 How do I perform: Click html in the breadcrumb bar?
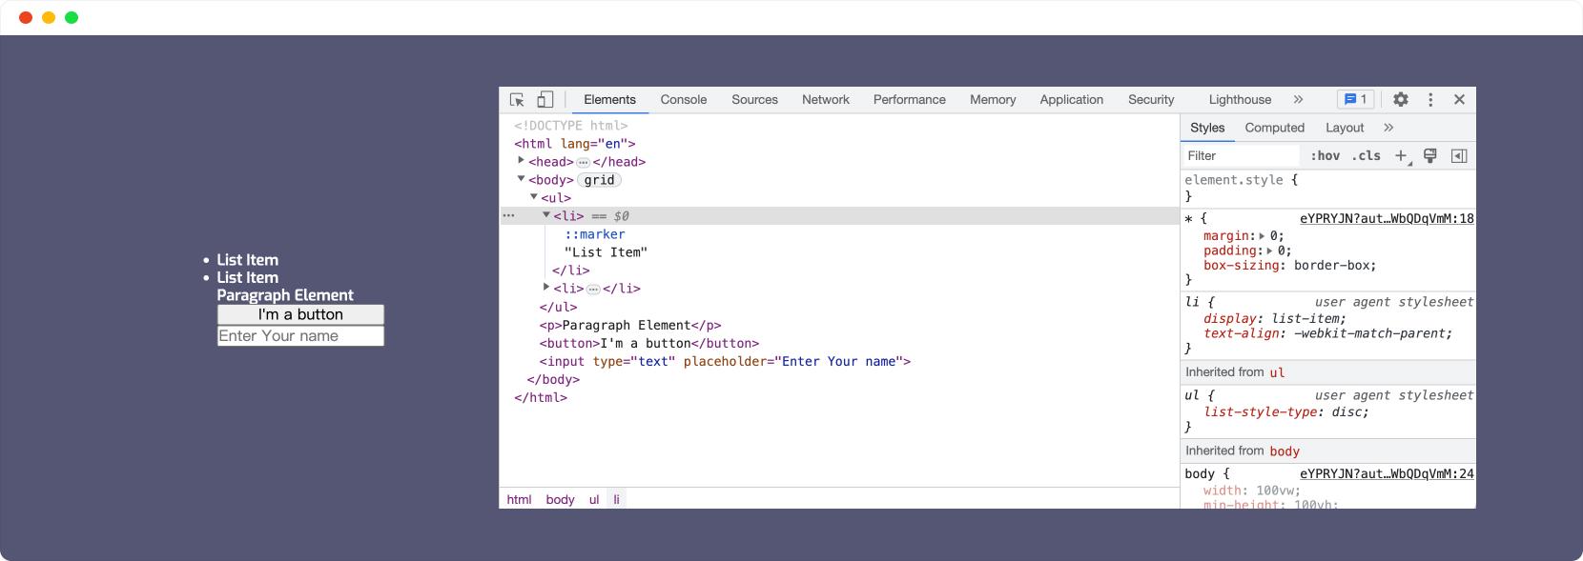[519, 499]
